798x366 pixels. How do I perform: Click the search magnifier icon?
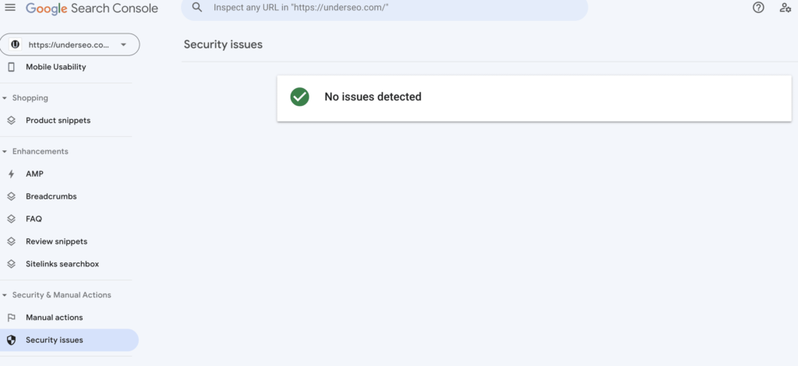197,7
